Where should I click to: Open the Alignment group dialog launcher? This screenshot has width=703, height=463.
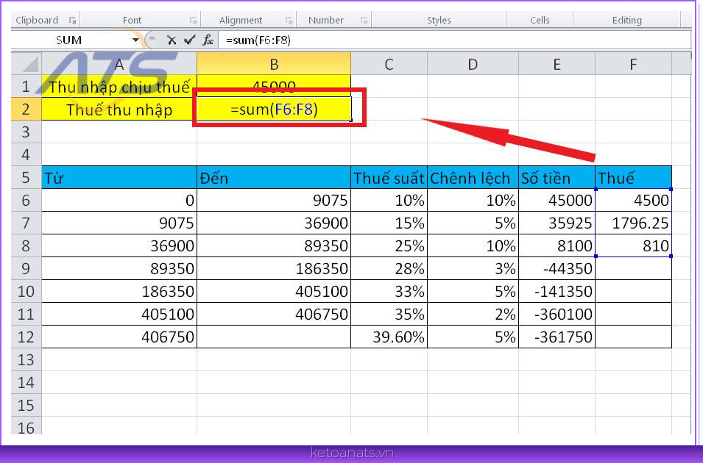point(289,20)
